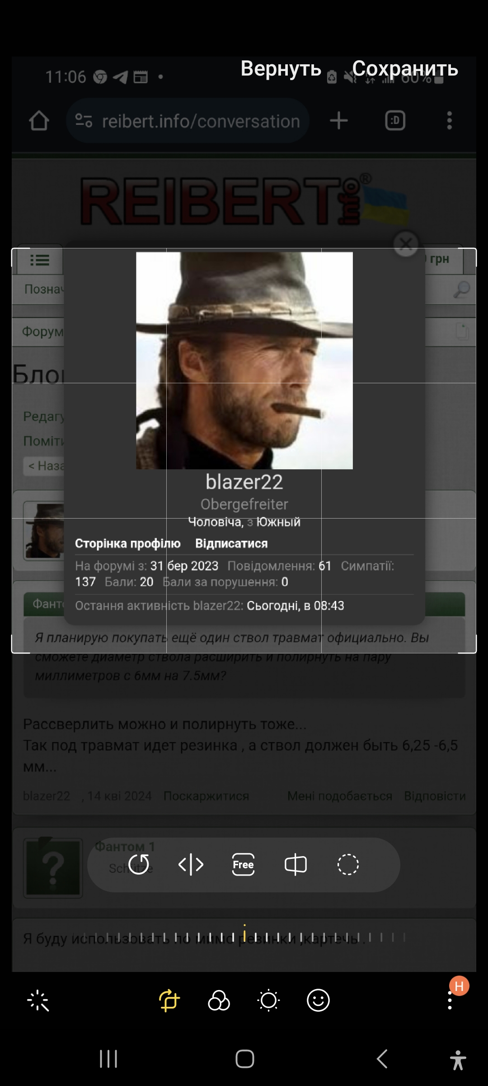Open the stickers and decorations tool
488x1086 pixels.
(319, 1000)
